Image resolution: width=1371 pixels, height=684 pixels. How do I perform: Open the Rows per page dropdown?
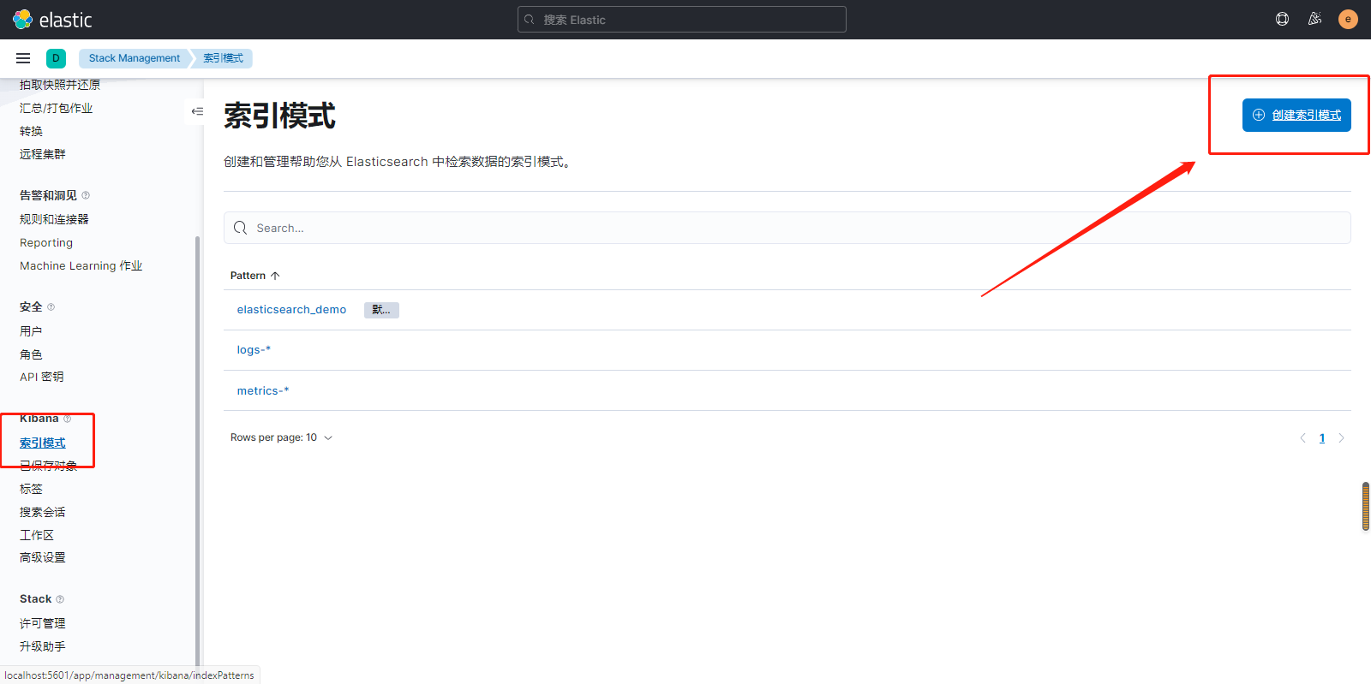click(281, 437)
